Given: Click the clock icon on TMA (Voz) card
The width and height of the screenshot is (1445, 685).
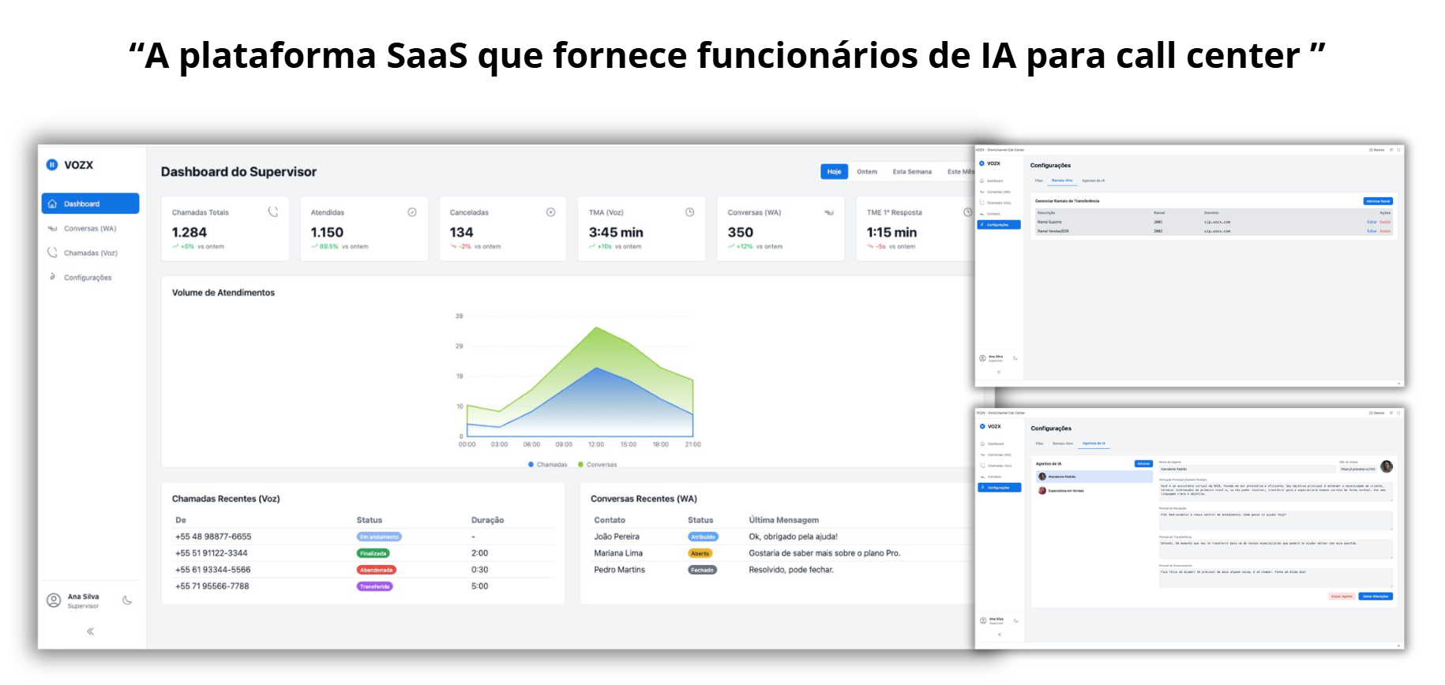Looking at the screenshot, I should coord(689,212).
